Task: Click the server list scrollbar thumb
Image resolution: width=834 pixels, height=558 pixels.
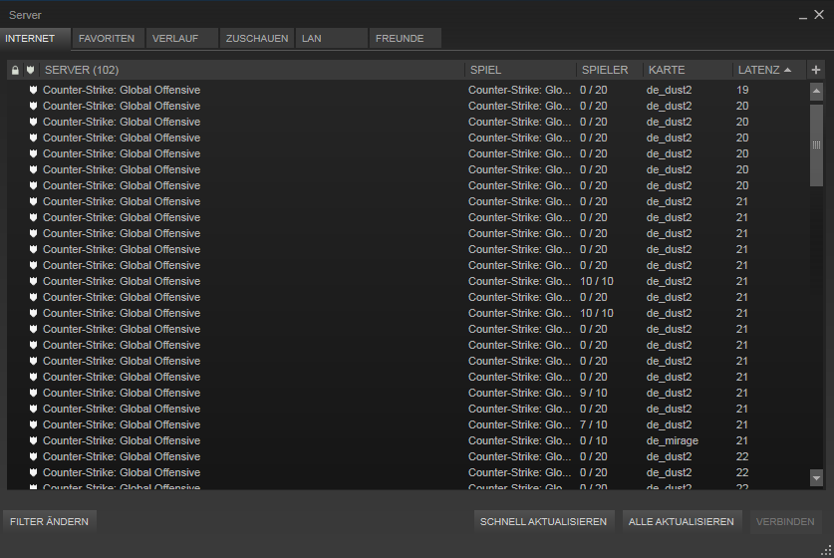Action: coord(816,144)
